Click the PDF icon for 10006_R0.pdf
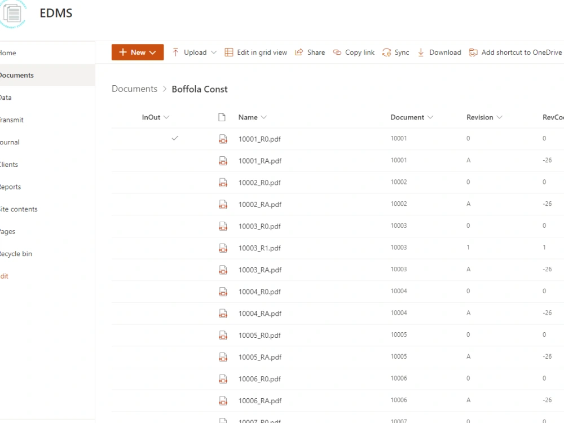The image size is (564, 423). coord(223,379)
